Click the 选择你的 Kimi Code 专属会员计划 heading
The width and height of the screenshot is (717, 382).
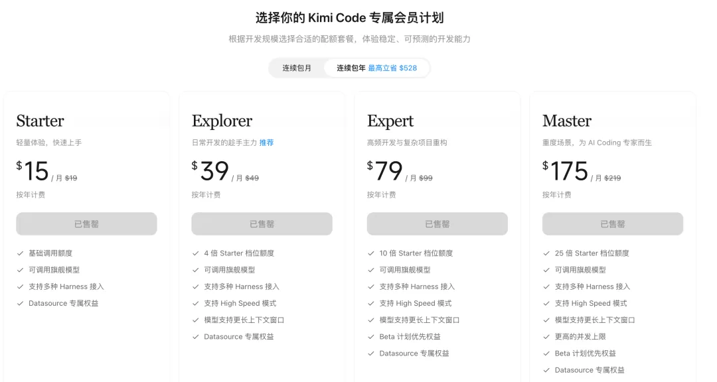(350, 18)
